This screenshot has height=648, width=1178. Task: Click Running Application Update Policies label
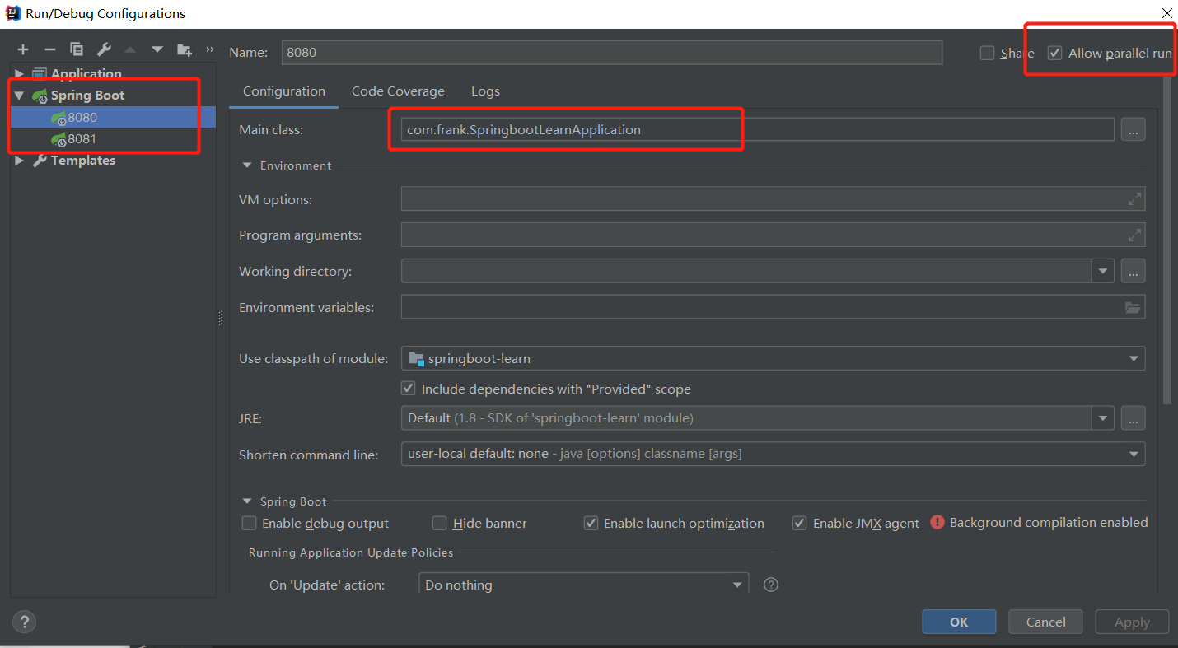point(351,552)
